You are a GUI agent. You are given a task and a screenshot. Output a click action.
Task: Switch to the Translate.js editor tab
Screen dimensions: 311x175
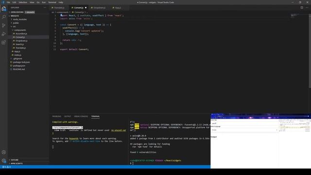coord(59,8)
